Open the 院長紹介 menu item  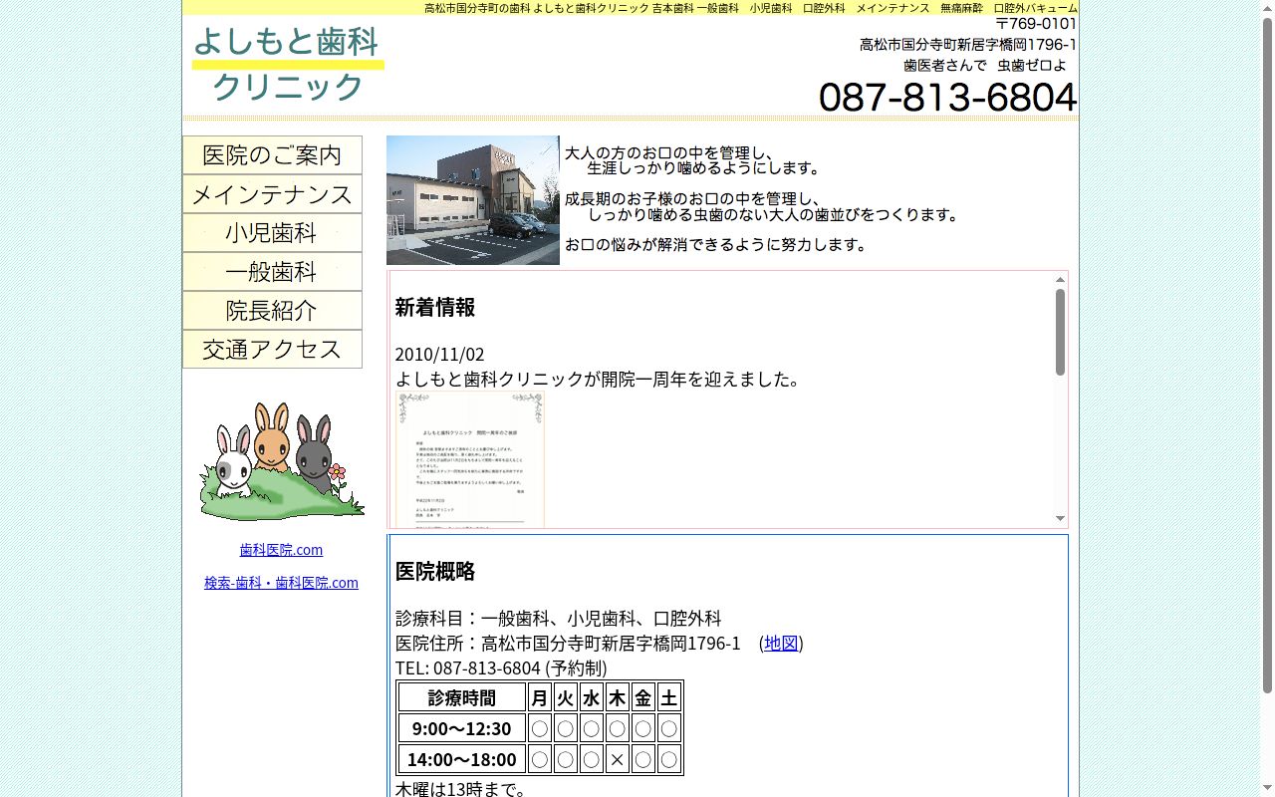[272, 311]
